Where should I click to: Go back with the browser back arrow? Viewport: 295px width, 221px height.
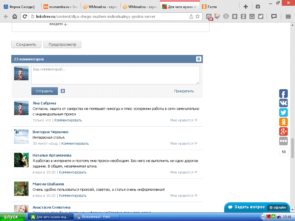point(6,16)
